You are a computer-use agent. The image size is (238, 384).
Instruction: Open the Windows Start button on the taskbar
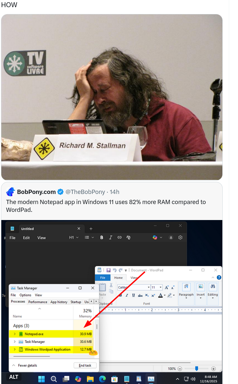click(42, 379)
